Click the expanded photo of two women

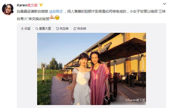91,69
